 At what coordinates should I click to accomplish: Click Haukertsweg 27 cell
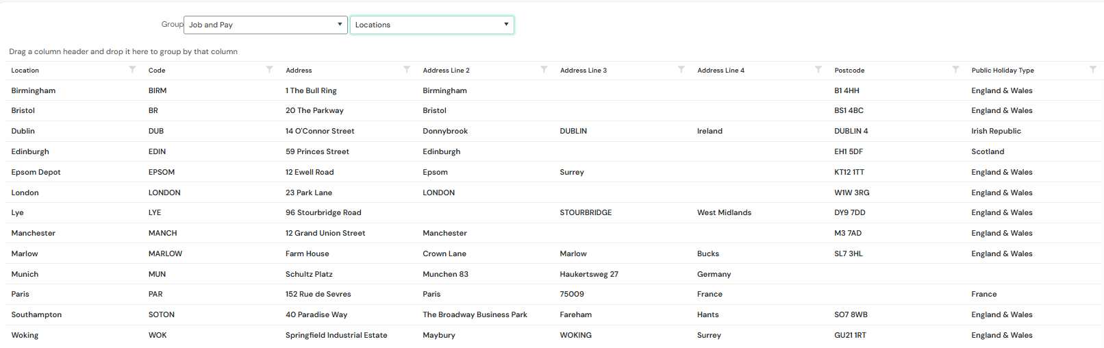pos(589,274)
